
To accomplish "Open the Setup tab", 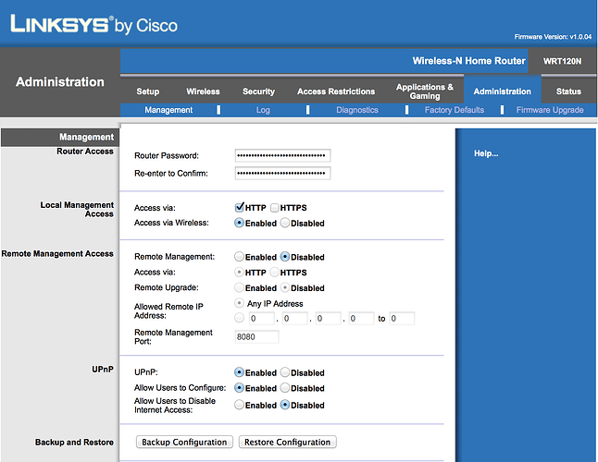I will [148, 91].
